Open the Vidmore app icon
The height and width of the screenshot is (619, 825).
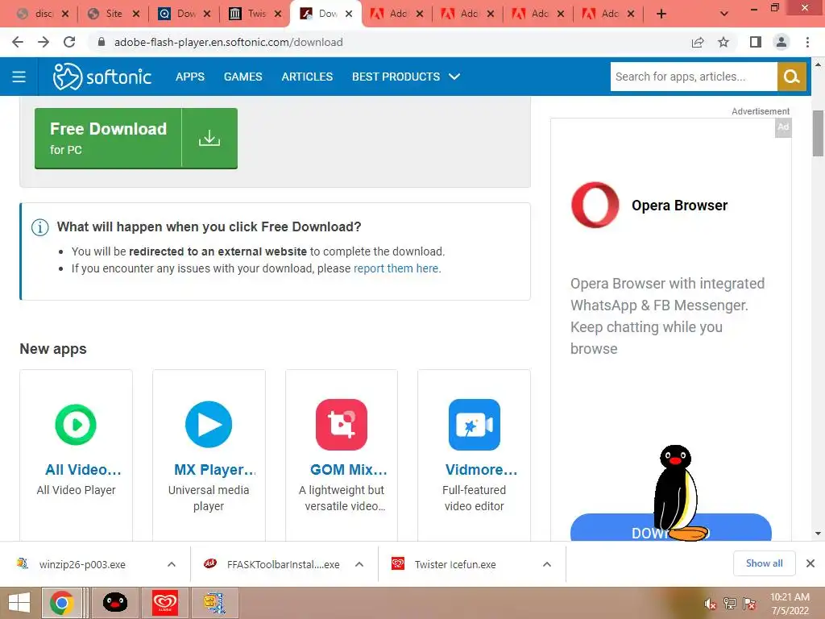coord(474,424)
